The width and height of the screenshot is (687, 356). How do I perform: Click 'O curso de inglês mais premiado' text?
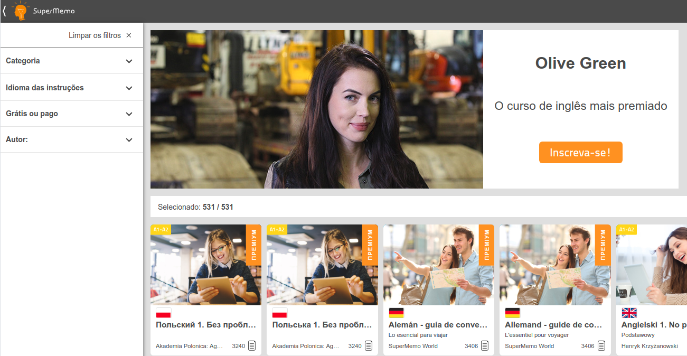pos(580,106)
